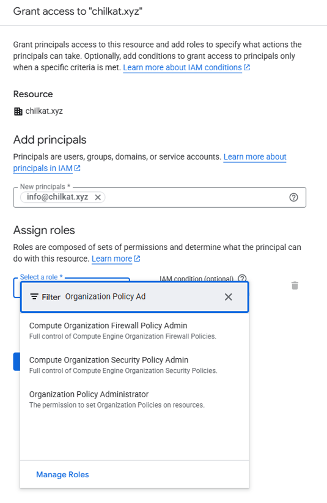Open external-link icon after IAM conditions
The width and height of the screenshot is (327, 503).
coord(247,67)
